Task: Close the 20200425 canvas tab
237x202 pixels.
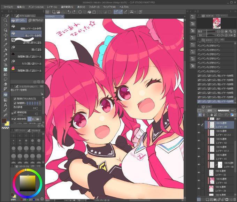Action: point(62,16)
